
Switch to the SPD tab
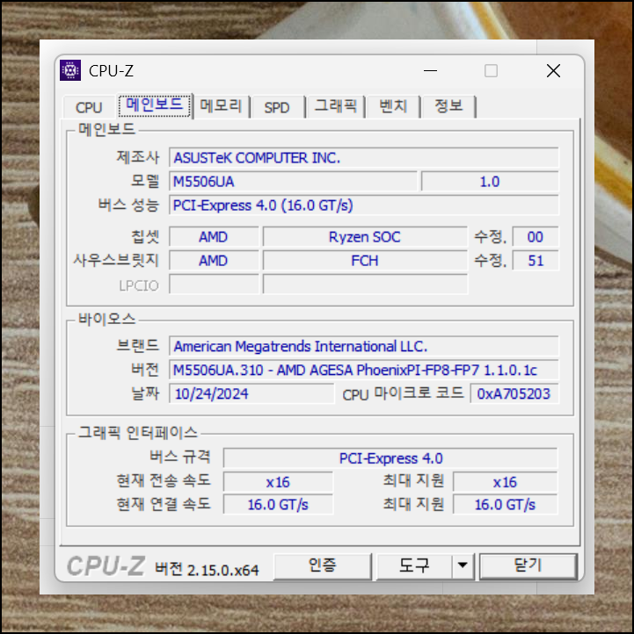click(277, 107)
